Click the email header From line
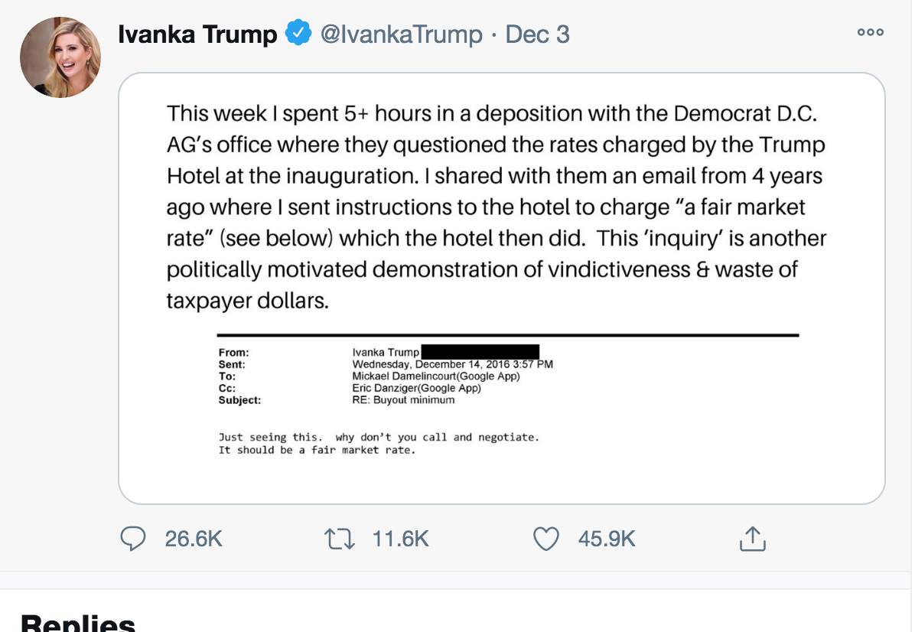Image resolution: width=915 pixels, height=632 pixels. [233, 352]
